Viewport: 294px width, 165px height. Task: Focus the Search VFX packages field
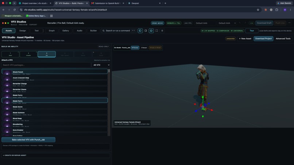[46, 65]
